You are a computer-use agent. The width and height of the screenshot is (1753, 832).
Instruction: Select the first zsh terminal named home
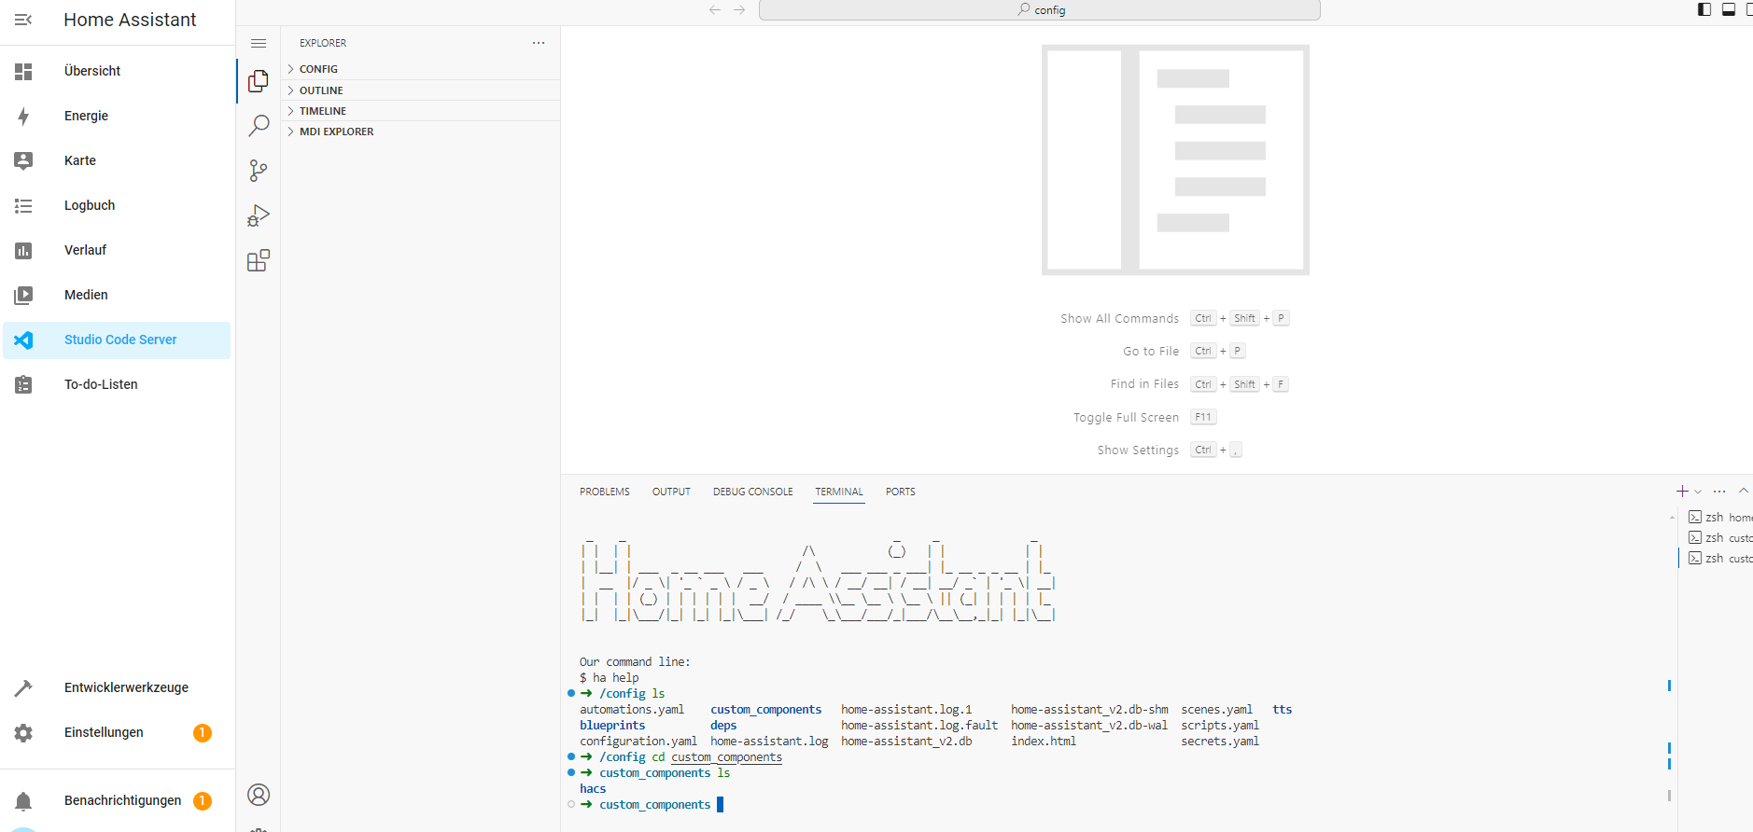coord(1719,518)
